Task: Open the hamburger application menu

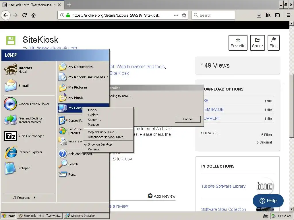Action: point(289,15)
